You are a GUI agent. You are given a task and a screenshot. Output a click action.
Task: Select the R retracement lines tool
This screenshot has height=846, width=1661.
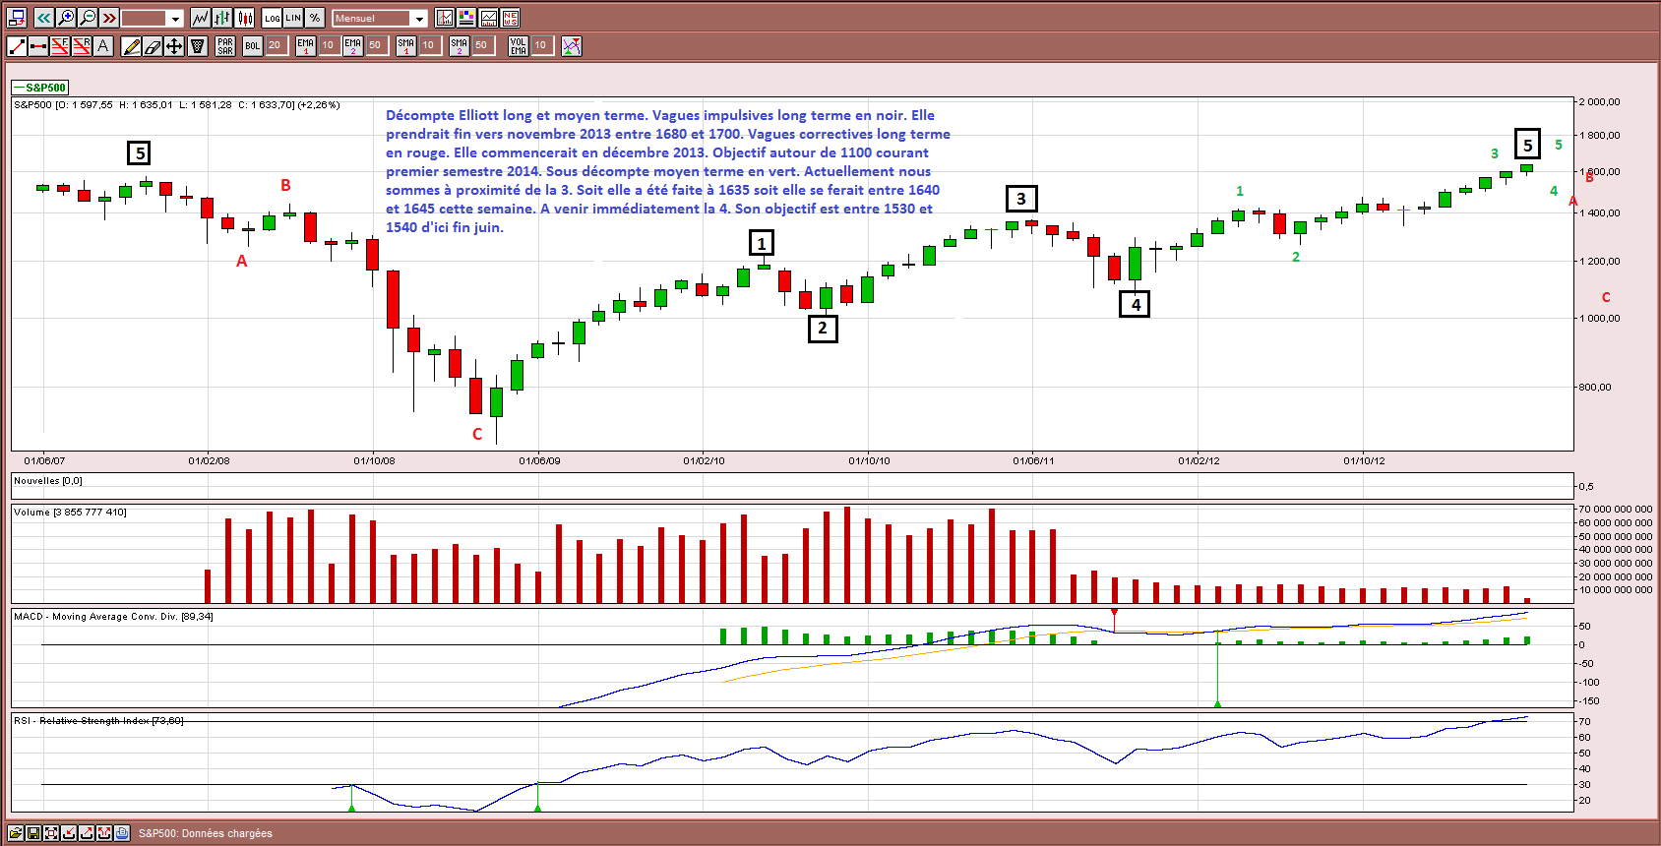point(82,45)
